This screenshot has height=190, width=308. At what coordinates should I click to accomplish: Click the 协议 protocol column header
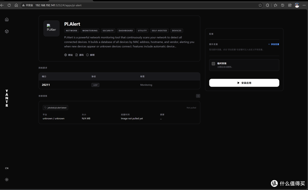[94, 77]
